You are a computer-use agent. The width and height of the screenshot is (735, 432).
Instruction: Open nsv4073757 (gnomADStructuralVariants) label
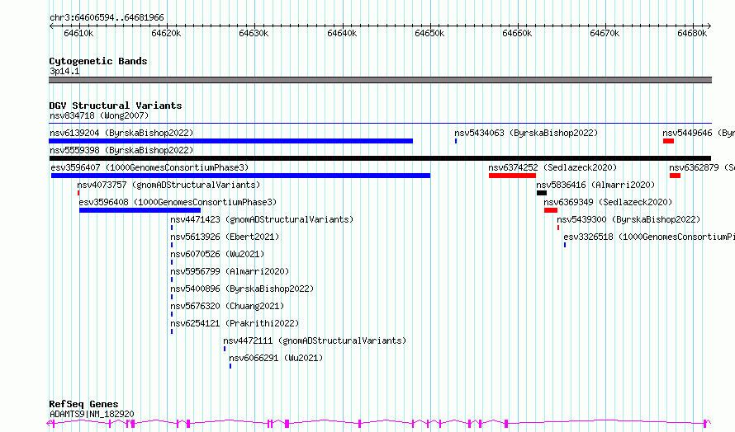(168, 185)
